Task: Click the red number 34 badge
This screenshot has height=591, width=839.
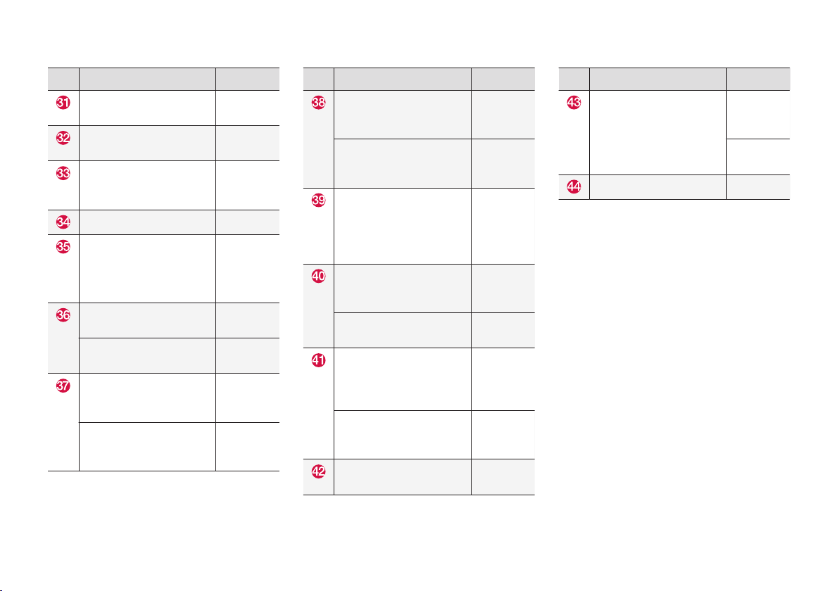Action: [x=63, y=222]
